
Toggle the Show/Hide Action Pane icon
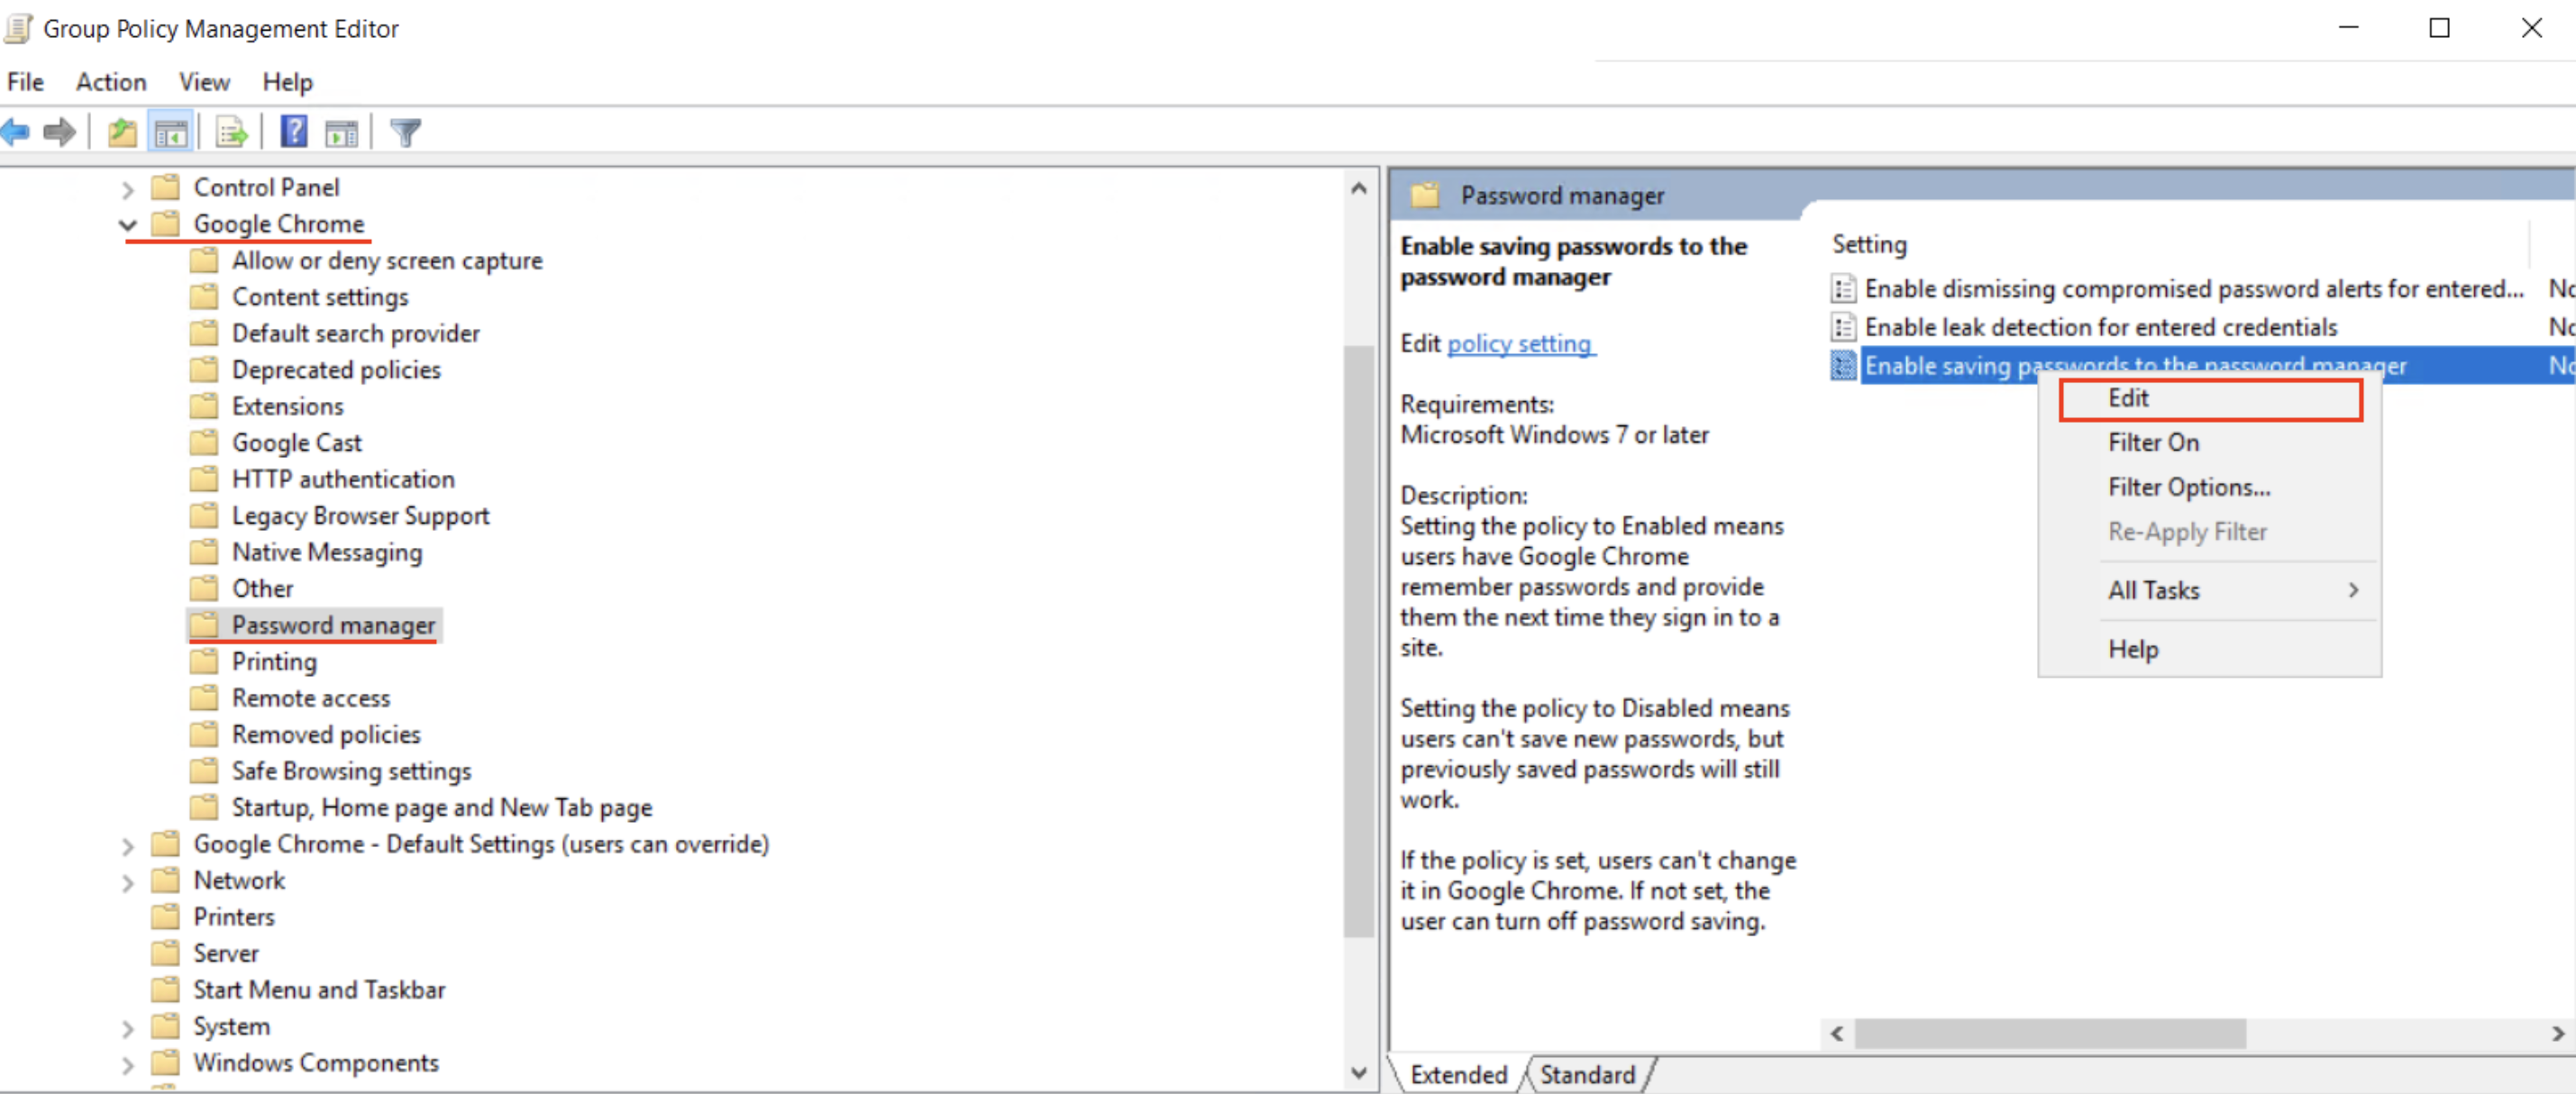(x=341, y=132)
